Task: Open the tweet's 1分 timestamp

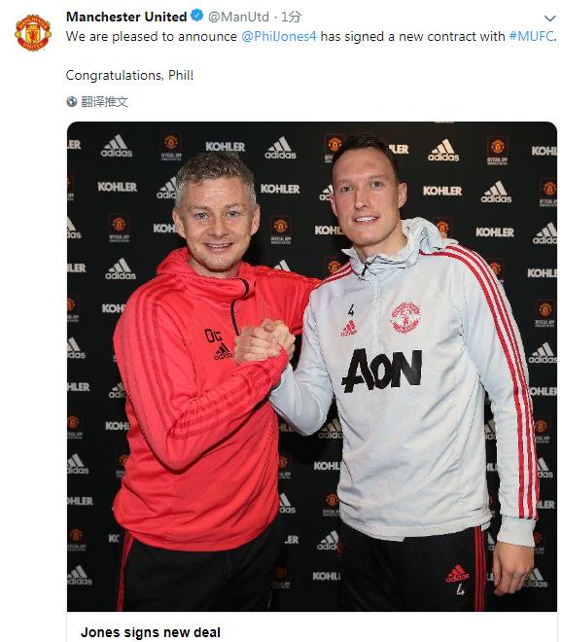Action: (x=292, y=17)
